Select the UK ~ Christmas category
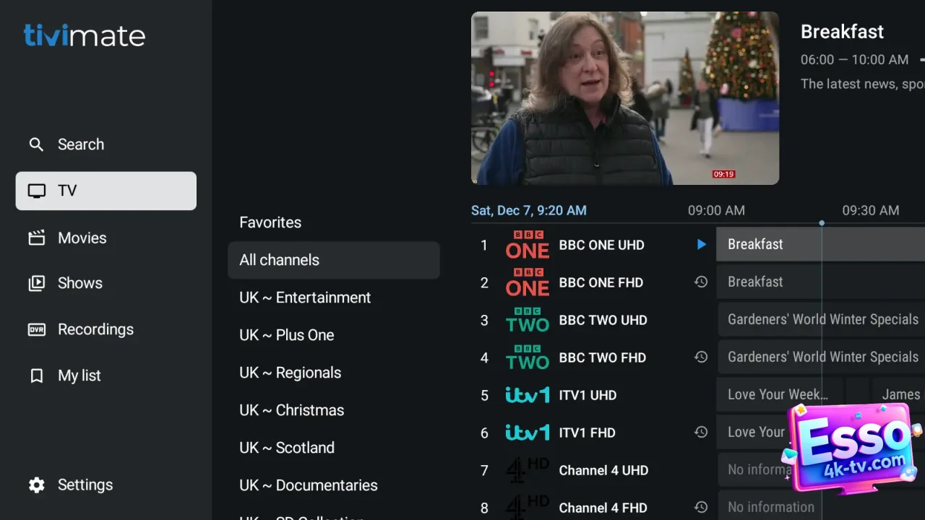Screen dimensions: 925x520 [x=291, y=410]
